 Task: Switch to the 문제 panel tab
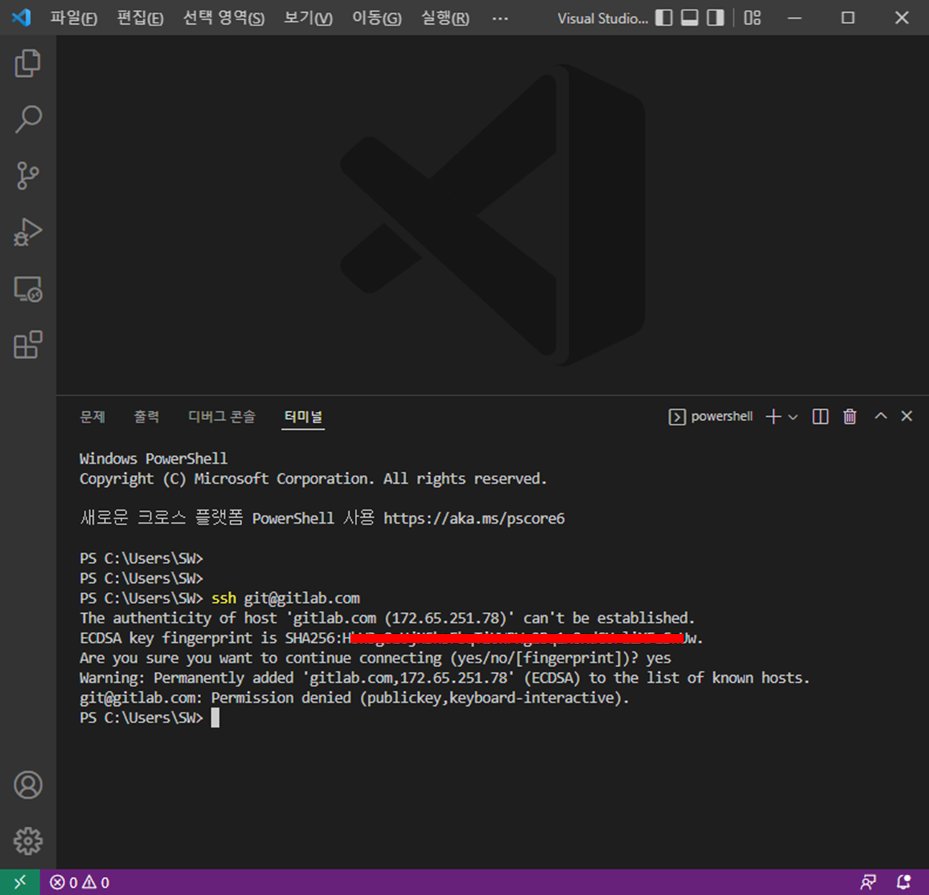click(93, 416)
